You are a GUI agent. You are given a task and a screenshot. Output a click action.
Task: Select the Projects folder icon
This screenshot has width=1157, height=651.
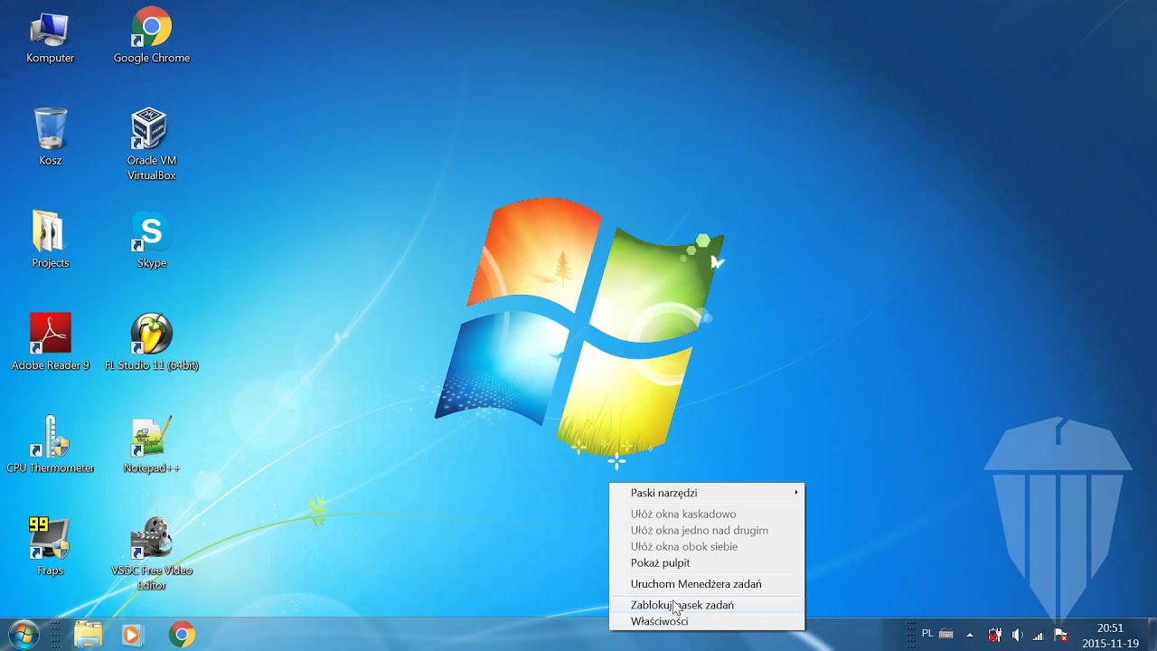click(x=50, y=240)
